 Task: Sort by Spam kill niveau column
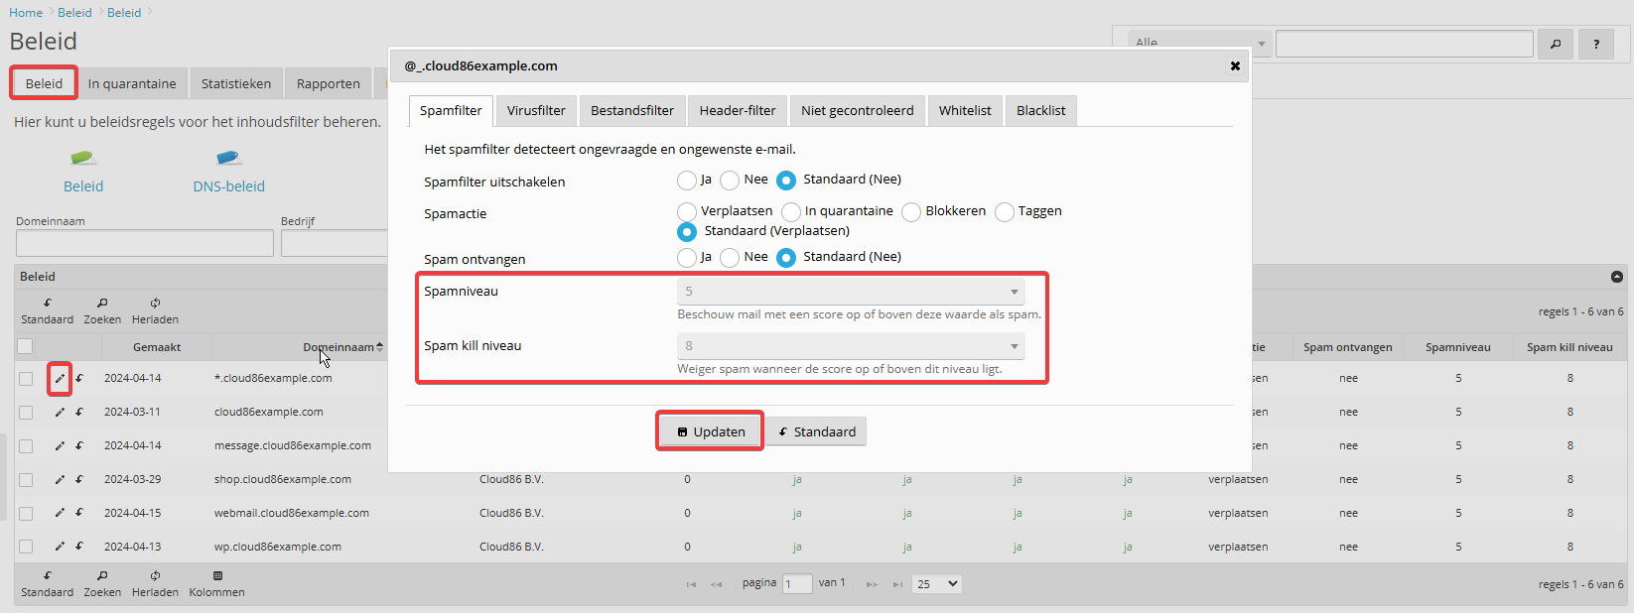[x=1569, y=347]
